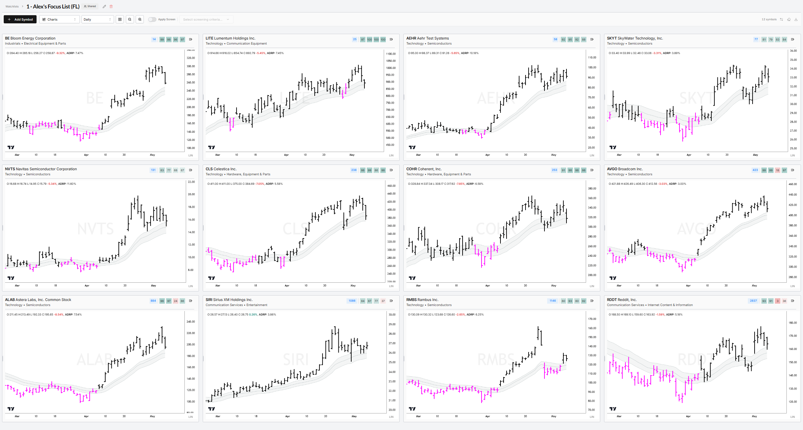Screen dimensions: 803x430
Task: Go to Watchlists breadcrumb link
Action: 12,6
